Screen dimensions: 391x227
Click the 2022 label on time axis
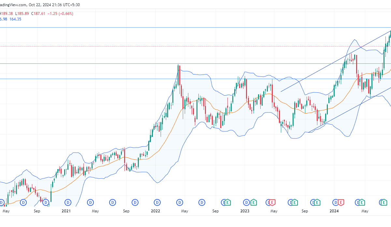(x=155, y=211)
